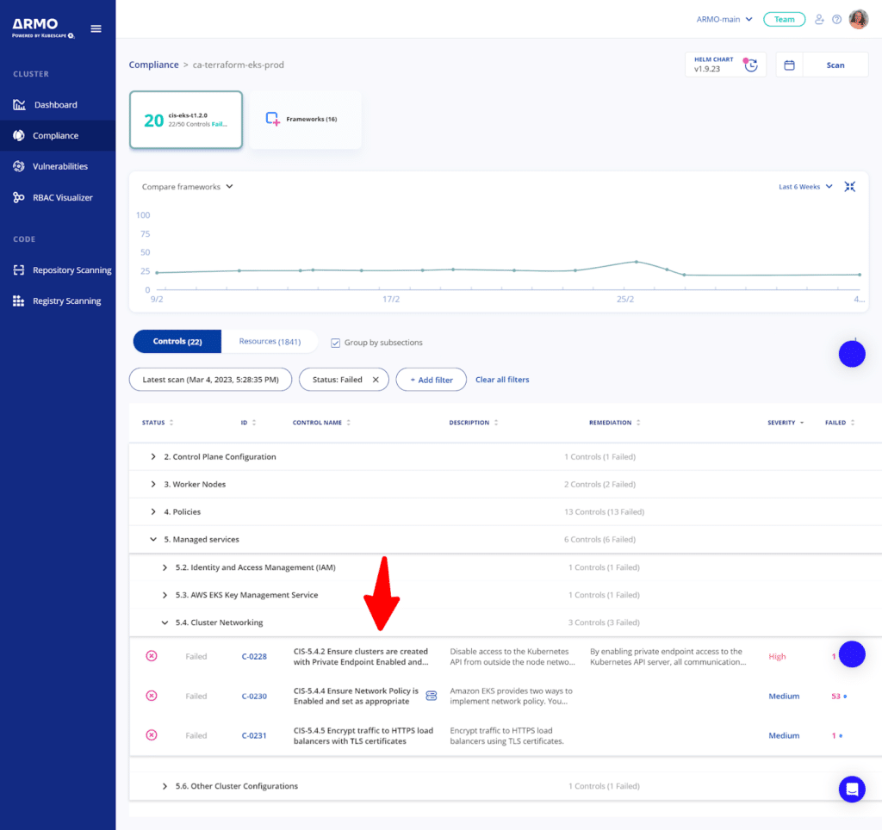Click the failed status icon for C-0231

(152, 735)
